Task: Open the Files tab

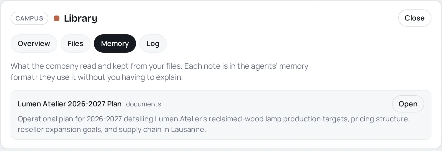Action: [x=76, y=43]
